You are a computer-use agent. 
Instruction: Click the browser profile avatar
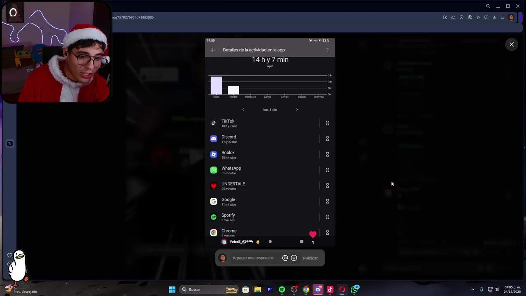point(511,17)
